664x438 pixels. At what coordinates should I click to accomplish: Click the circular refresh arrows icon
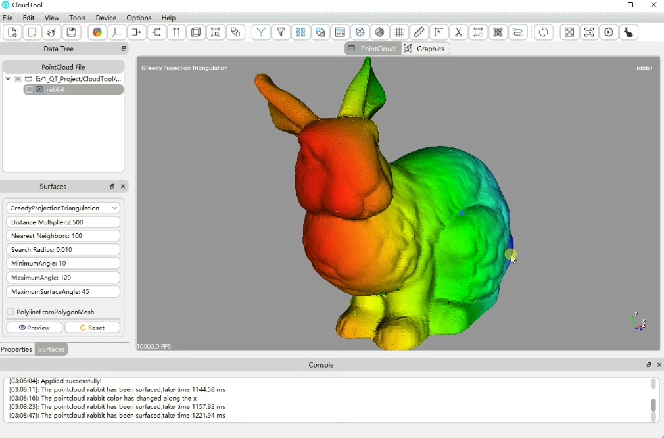(544, 32)
